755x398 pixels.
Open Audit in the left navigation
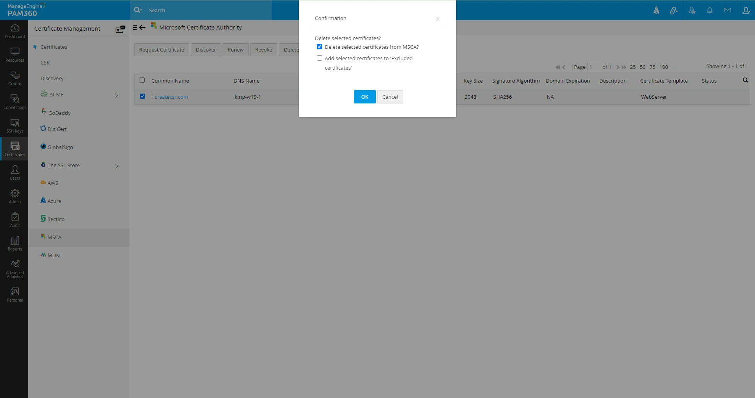coord(15,220)
